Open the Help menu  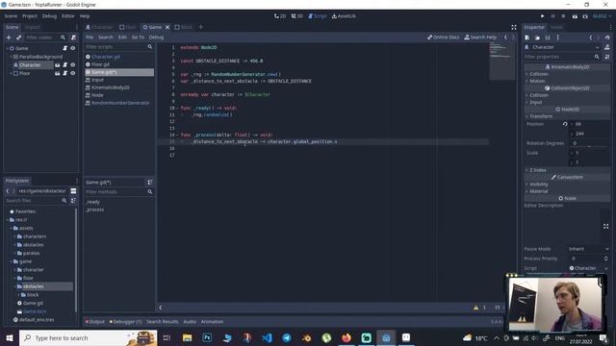point(85,16)
